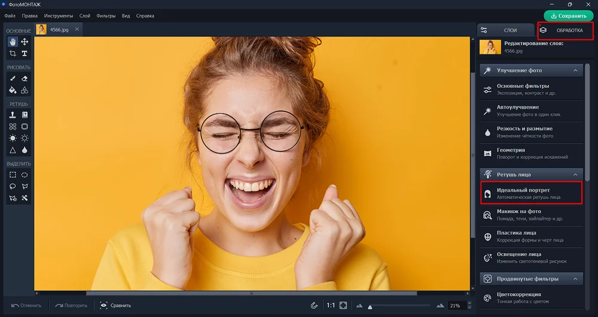This screenshot has width=598, height=317.
Task: Switch to the Обработка tab
Action: coord(565,30)
